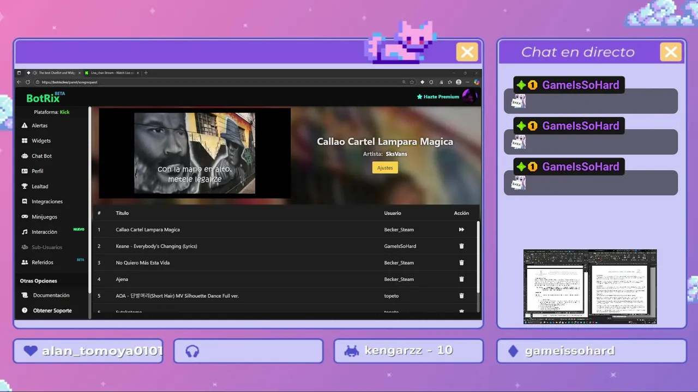Image resolution: width=698 pixels, height=392 pixels.
Task: Click the Usuario column header
Action: (393, 213)
